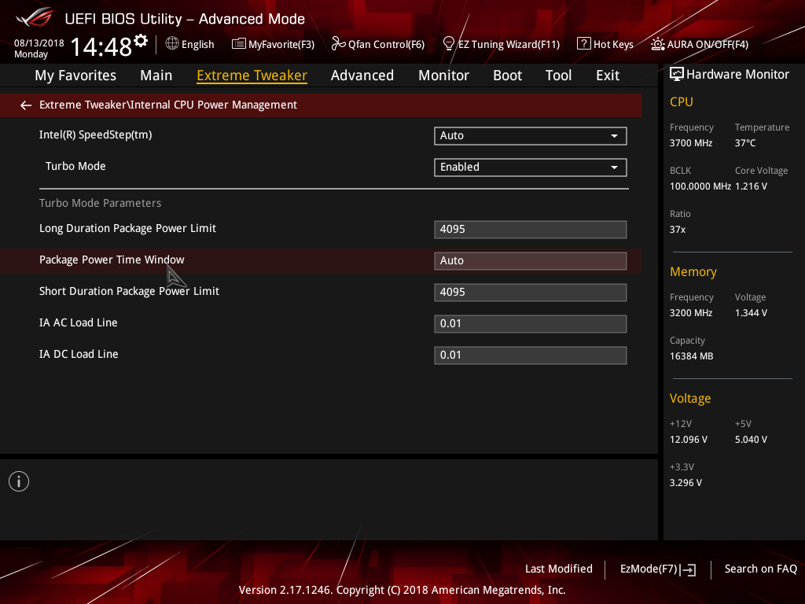
Task: Select the Turbo Mode row label
Action: coord(75,167)
